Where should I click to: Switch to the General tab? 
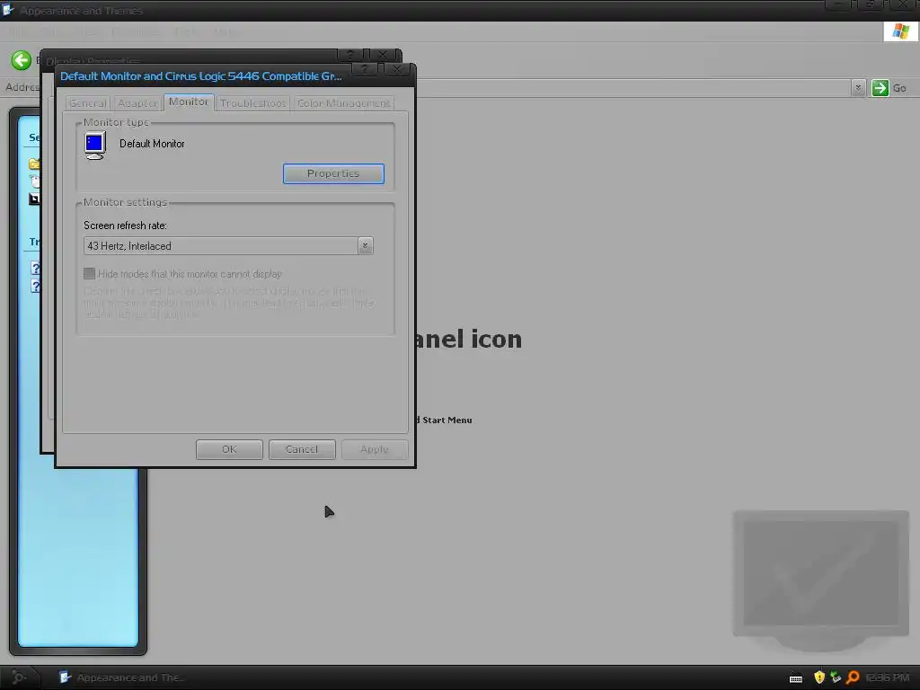coord(88,103)
